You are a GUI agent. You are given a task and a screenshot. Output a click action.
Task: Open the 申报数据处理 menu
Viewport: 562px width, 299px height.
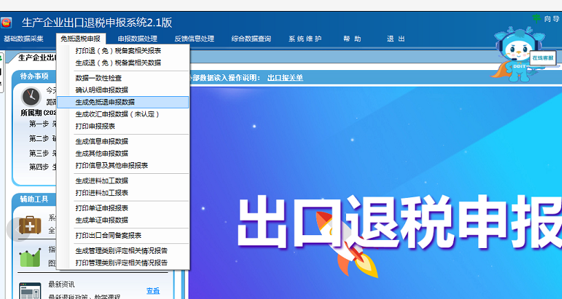(x=137, y=39)
